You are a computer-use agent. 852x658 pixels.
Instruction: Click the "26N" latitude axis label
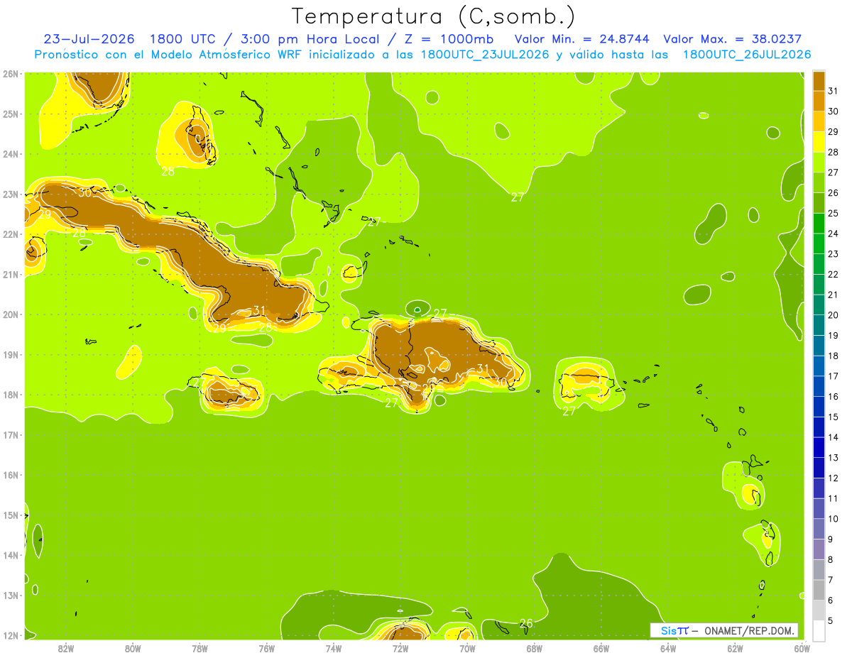click(x=11, y=73)
